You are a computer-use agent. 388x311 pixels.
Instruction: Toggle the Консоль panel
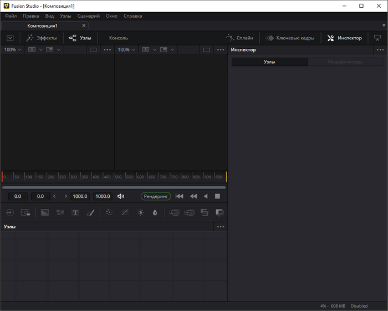119,38
